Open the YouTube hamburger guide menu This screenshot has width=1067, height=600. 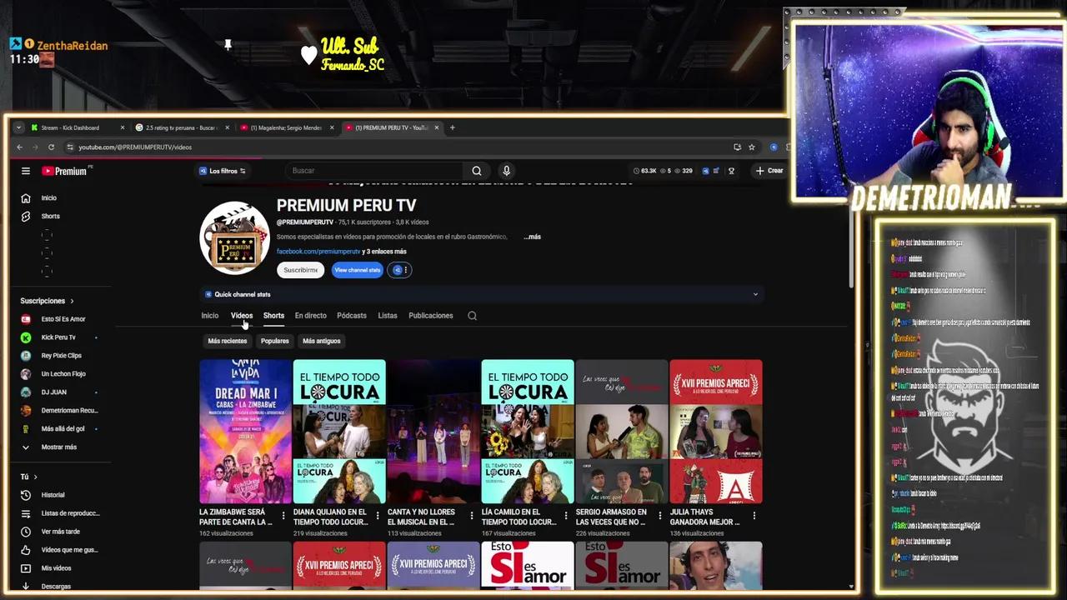click(26, 171)
